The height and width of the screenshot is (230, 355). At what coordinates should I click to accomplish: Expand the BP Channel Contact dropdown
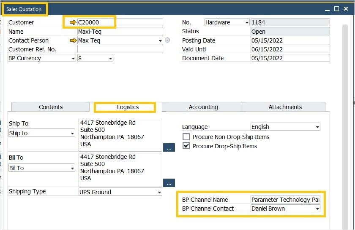point(317,209)
